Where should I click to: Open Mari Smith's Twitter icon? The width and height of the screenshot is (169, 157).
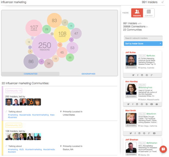(131, 133)
